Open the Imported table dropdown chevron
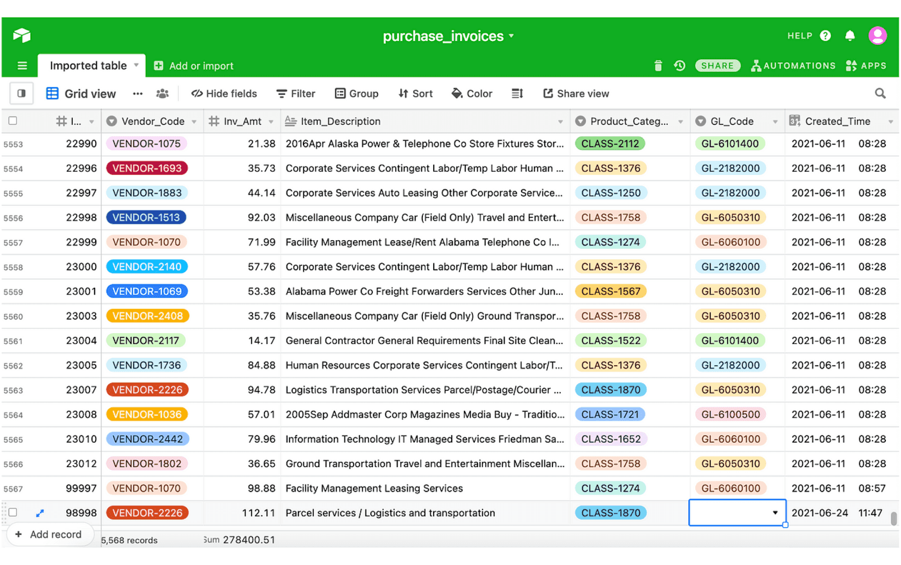 click(137, 65)
